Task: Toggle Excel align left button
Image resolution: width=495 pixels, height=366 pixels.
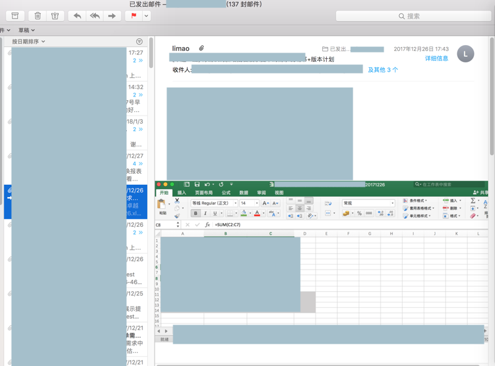Action: point(291,208)
